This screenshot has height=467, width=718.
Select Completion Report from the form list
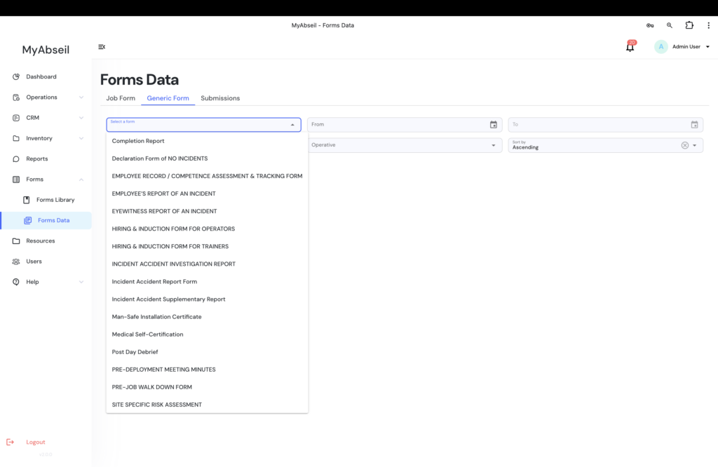click(138, 141)
